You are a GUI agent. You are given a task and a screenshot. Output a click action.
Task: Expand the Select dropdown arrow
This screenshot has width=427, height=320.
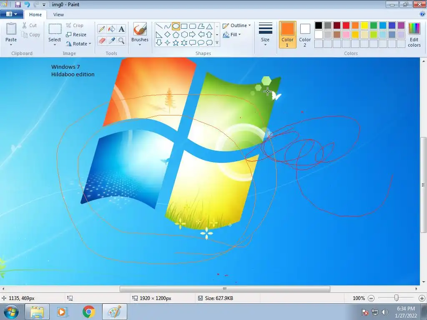pos(55,45)
